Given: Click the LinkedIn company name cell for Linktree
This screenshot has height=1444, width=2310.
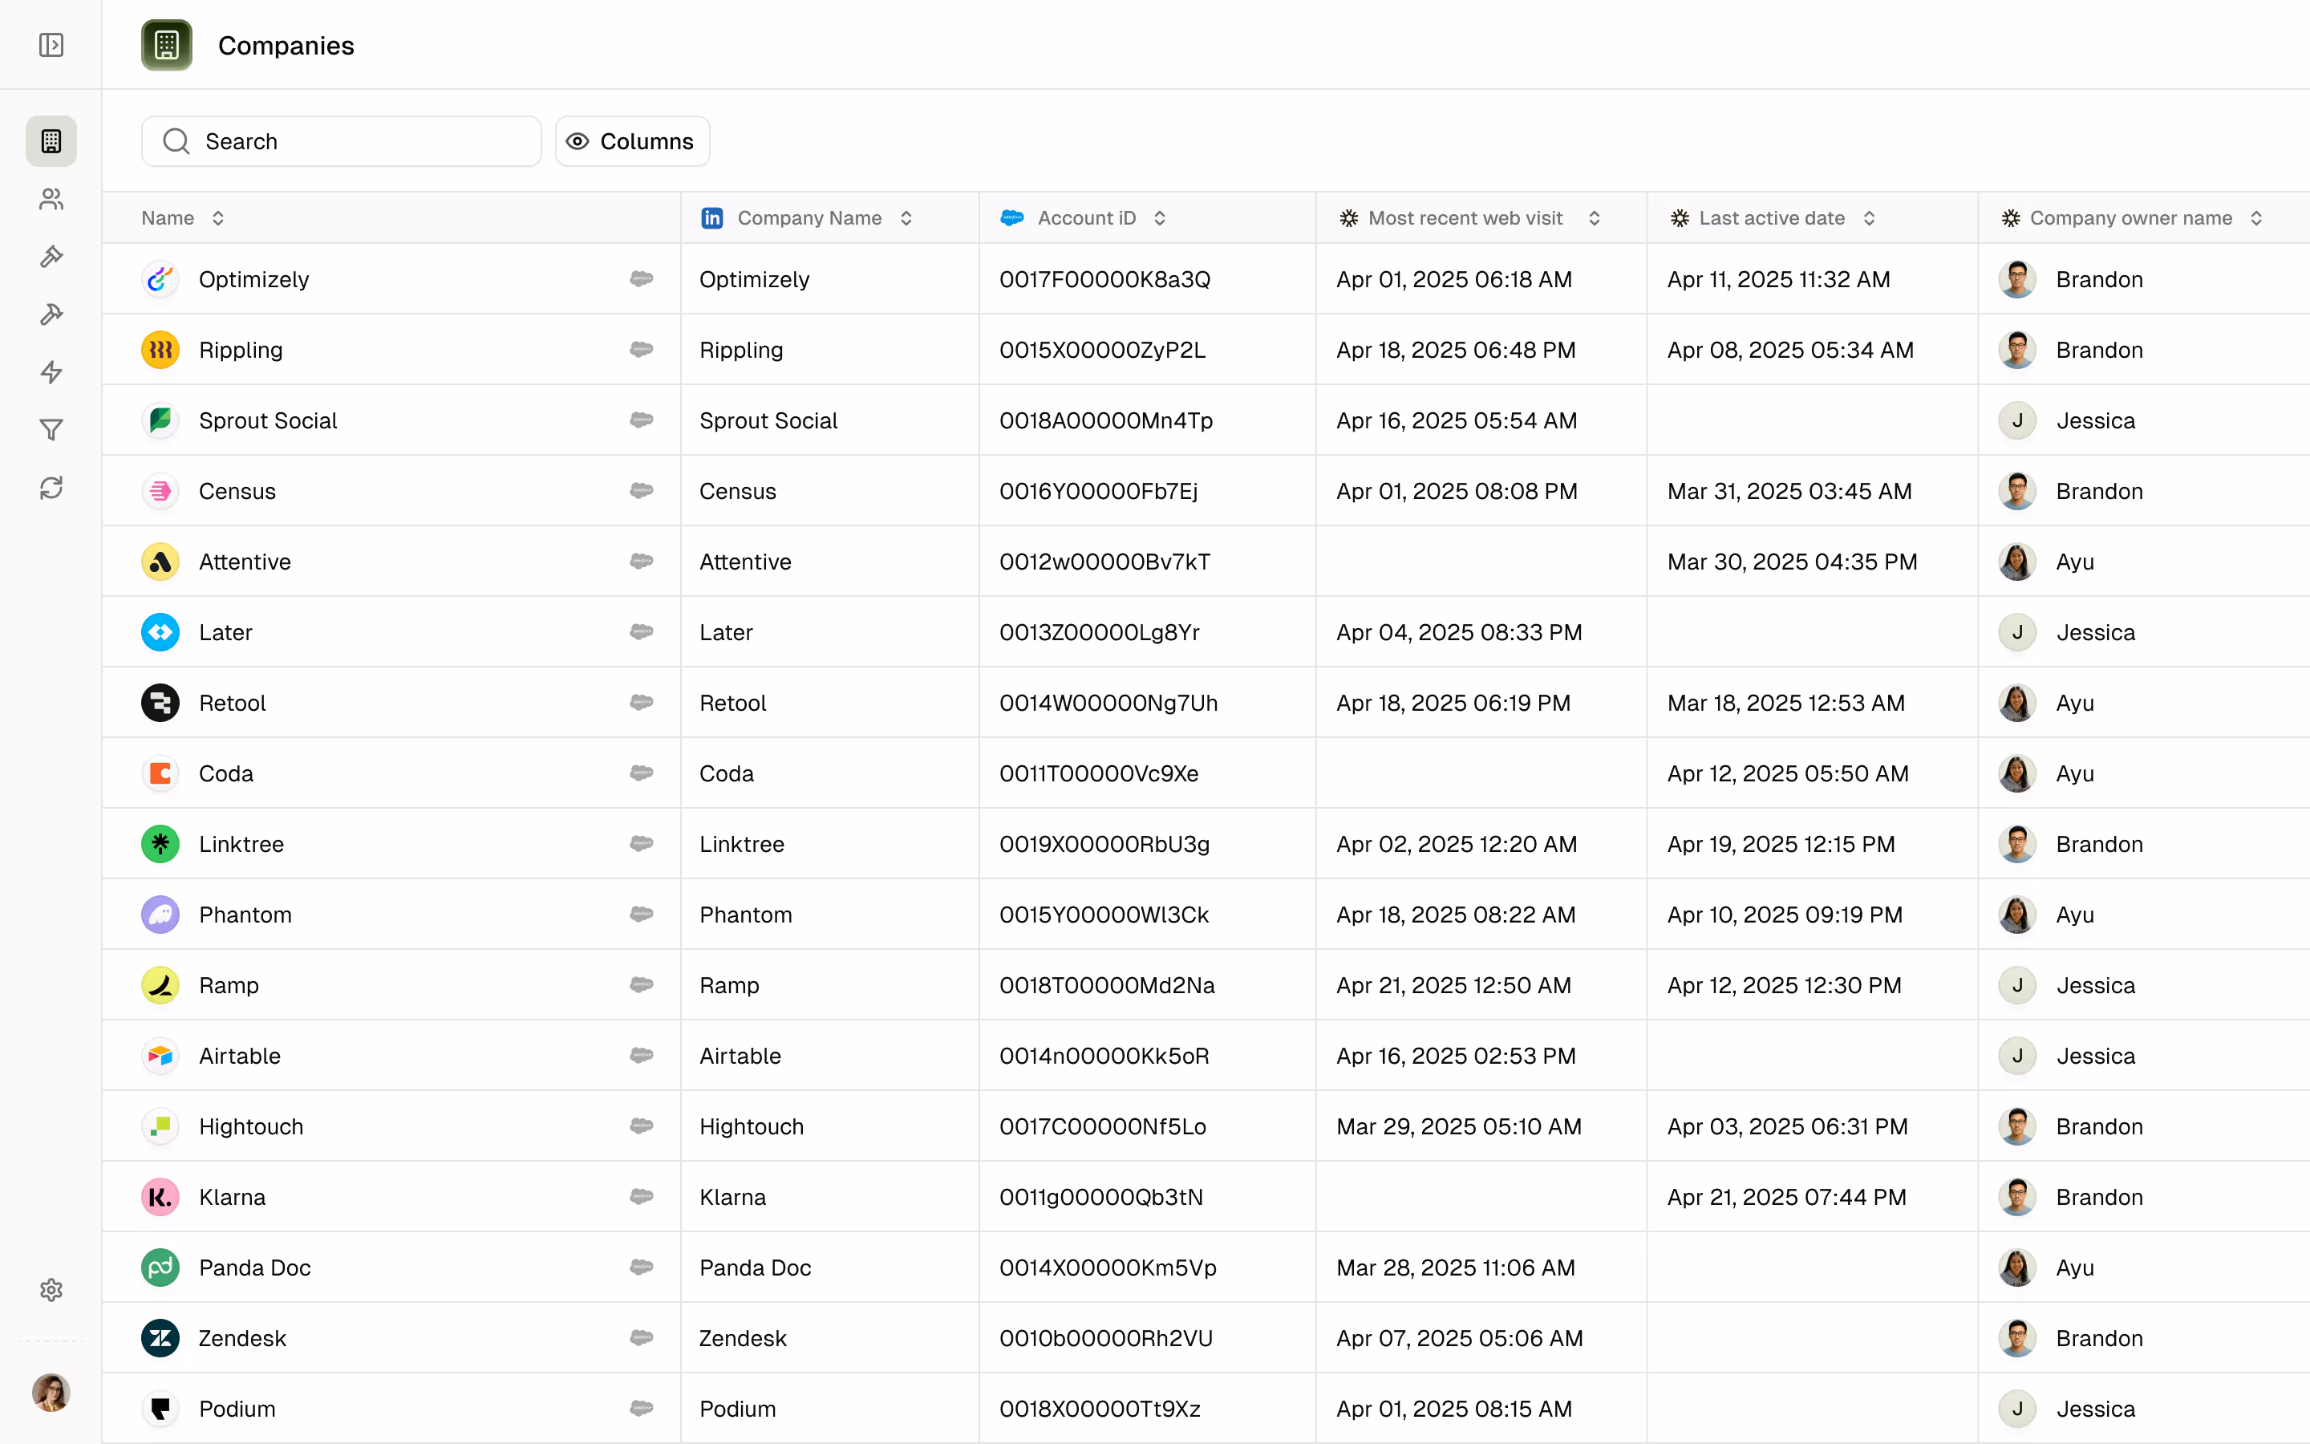Looking at the screenshot, I should tap(829, 844).
